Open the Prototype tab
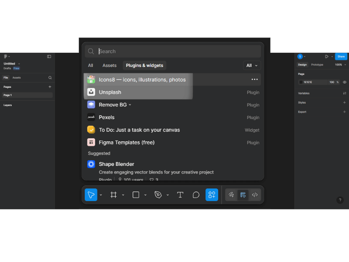Screen dimensions: 349x262 317,65
